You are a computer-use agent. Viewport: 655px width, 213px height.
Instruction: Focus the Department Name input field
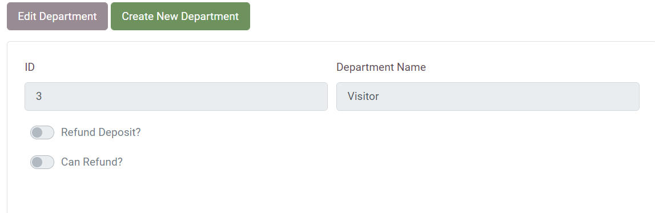[488, 97]
